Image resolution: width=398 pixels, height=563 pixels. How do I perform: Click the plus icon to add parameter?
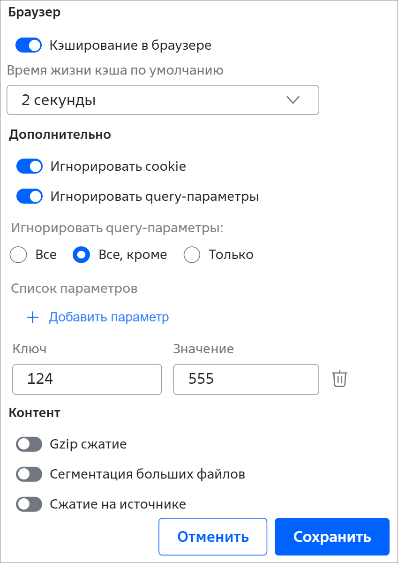click(x=32, y=318)
